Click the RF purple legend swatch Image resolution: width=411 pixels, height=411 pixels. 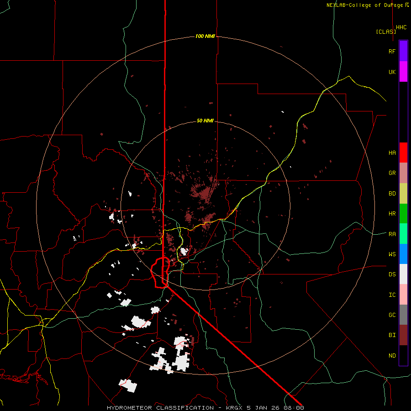click(x=403, y=51)
